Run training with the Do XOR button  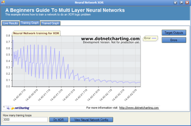pyautogui.click(x=59, y=120)
